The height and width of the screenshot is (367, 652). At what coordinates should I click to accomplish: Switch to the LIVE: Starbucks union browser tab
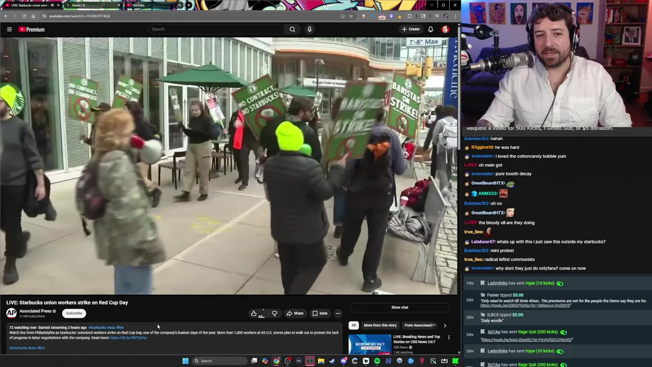coord(30,5)
